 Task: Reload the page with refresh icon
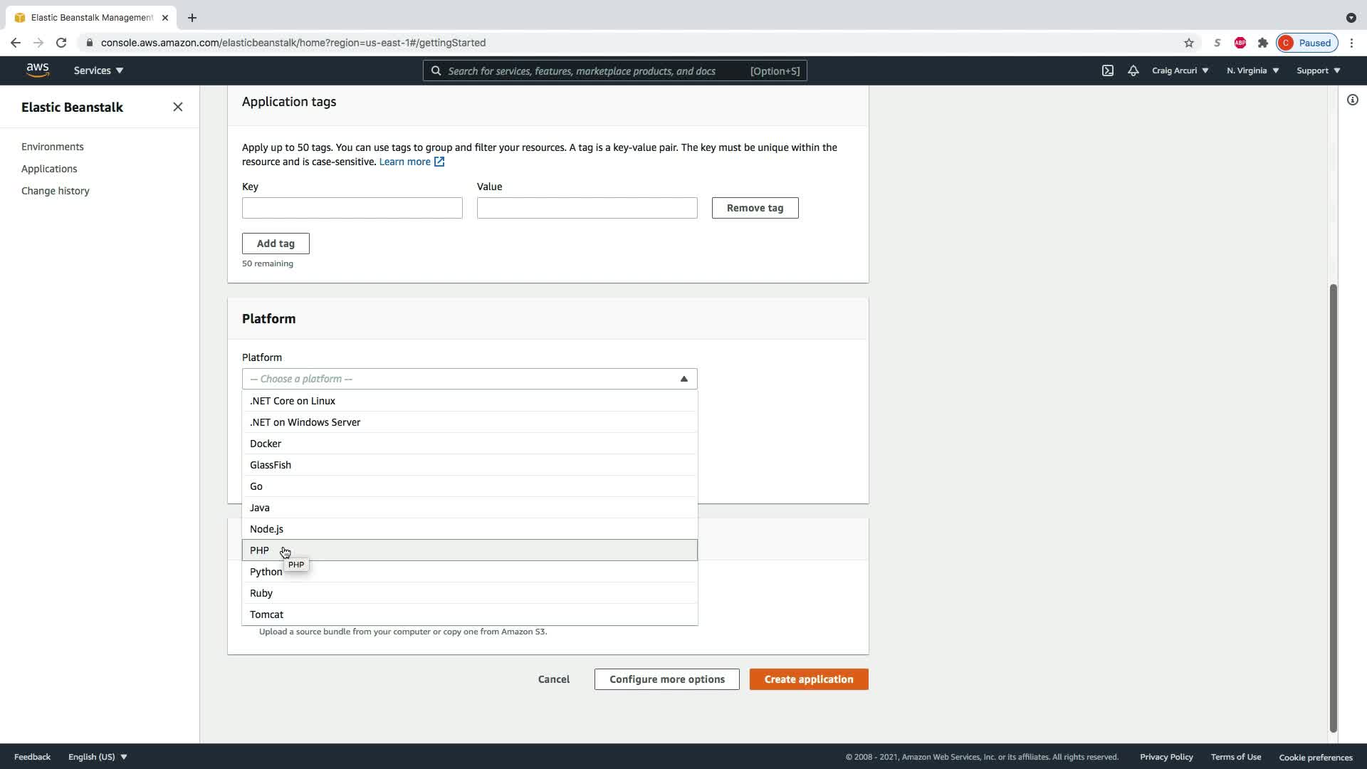click(61, 43)
